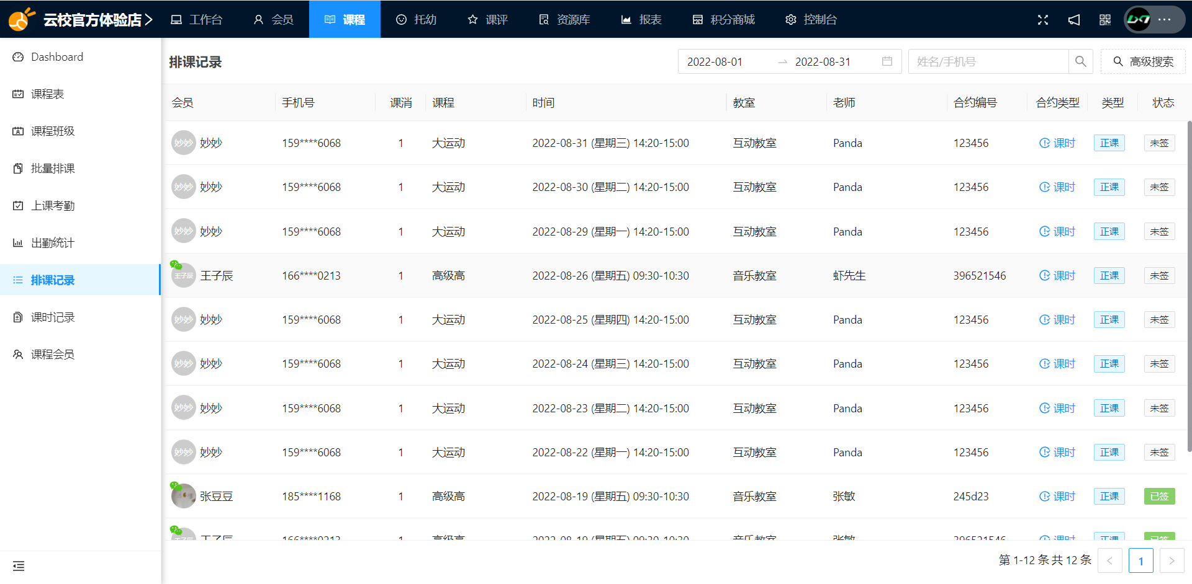The image size is (1192, 584).
Task: Go to 上课考勤 in the sidebar
Action: pyautogui.click(x=53, y=206)
